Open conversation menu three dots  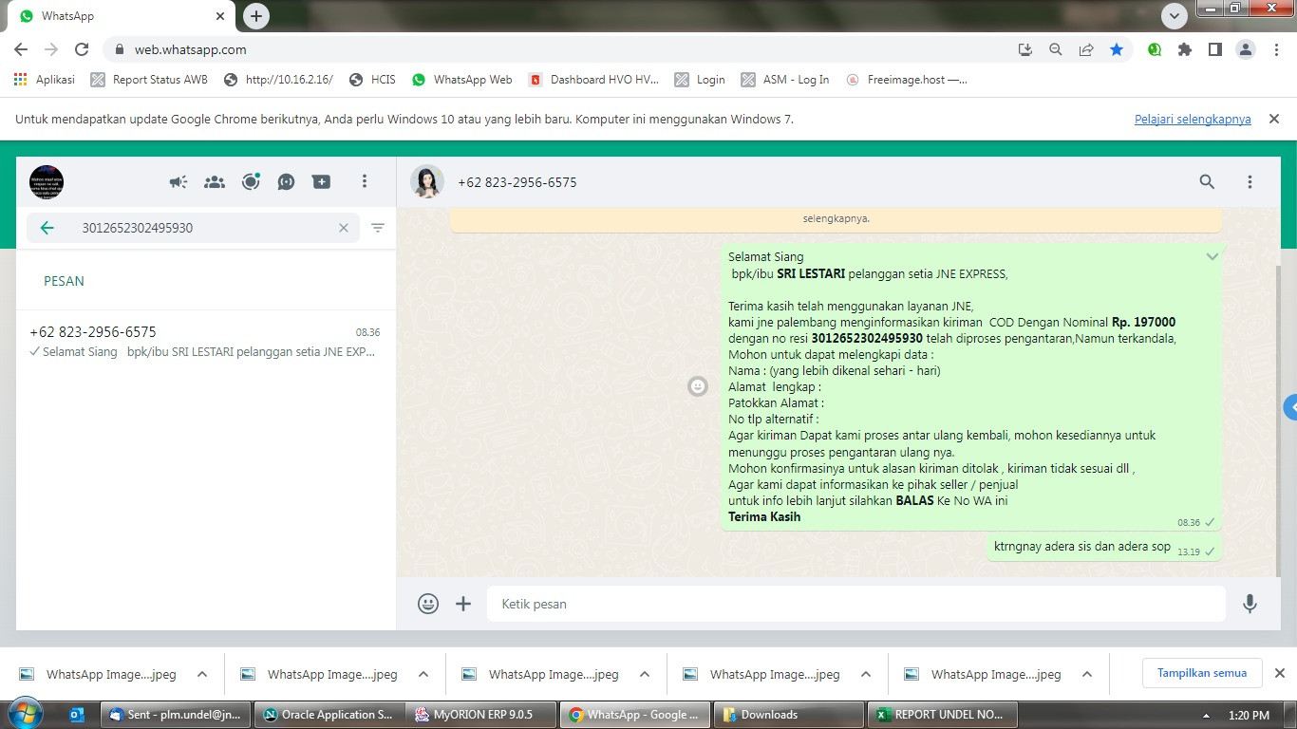pyautogui.click(x=1250, y=181)
